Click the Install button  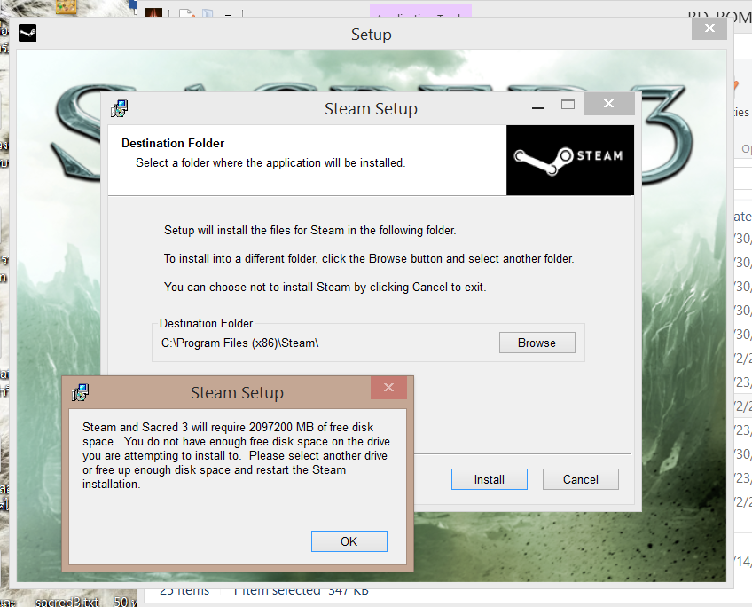click(490, 479)
